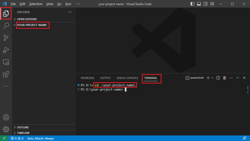Open the Remote Explorer icon

(x=6, y=62)
